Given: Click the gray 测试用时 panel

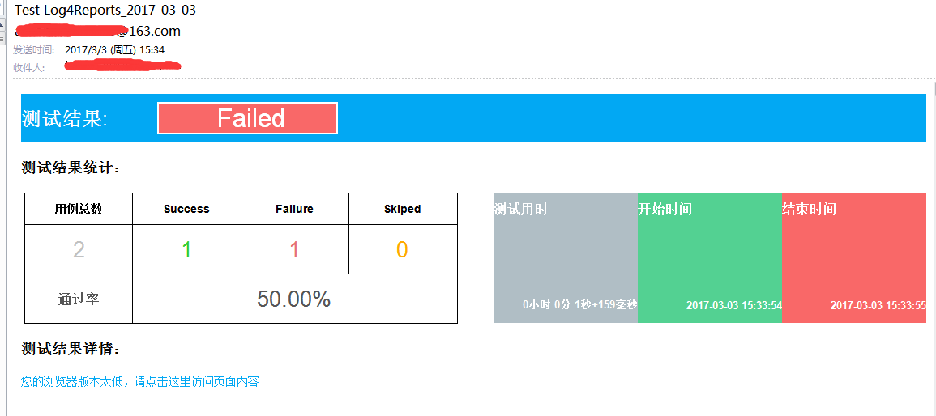Looking at the screenshot, I should [x=566, y=257].
